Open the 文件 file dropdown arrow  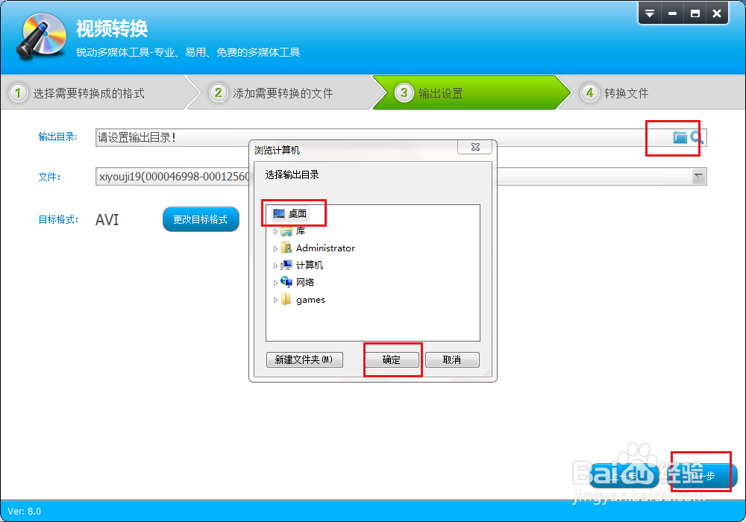click(698, 177)
